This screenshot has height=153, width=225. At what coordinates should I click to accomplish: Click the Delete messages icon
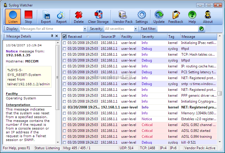tap(79, 16)
